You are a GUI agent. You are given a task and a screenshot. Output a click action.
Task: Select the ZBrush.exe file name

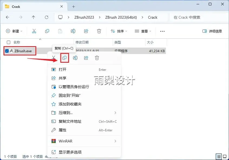23,51
